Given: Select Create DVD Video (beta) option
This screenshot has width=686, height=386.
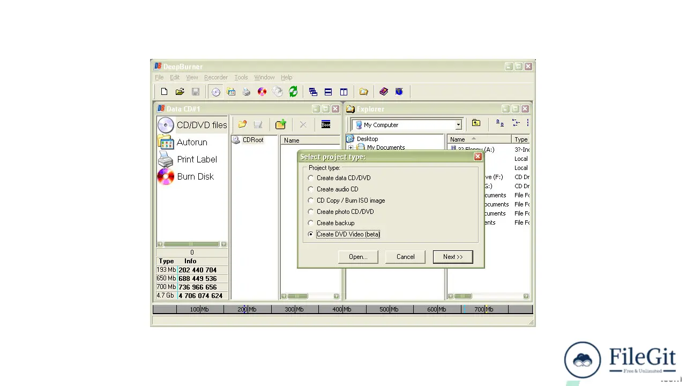Looking at the screenshot, I should [344, 234].
